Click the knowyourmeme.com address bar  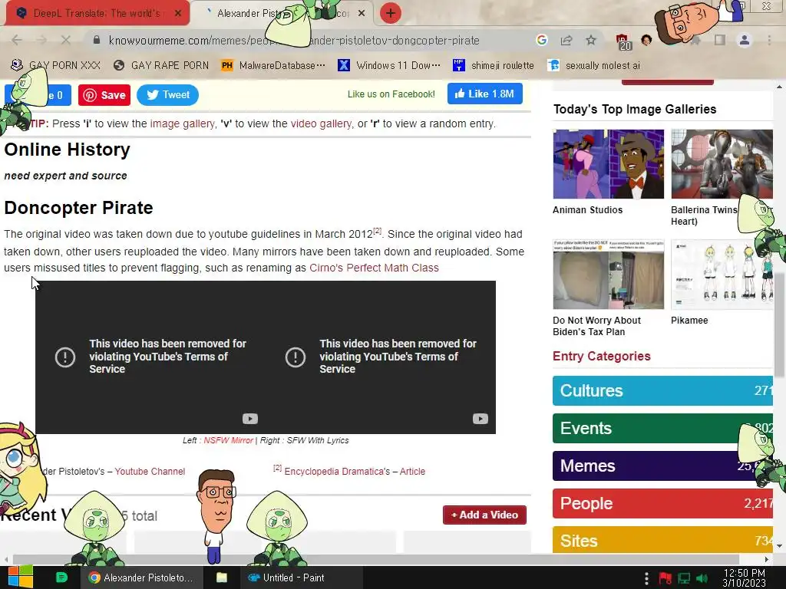point(294,40)
